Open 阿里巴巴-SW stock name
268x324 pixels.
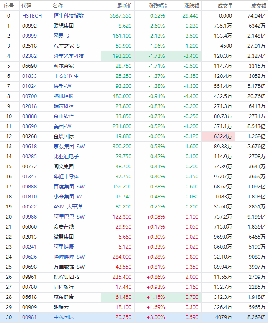[x=69, y=217]
